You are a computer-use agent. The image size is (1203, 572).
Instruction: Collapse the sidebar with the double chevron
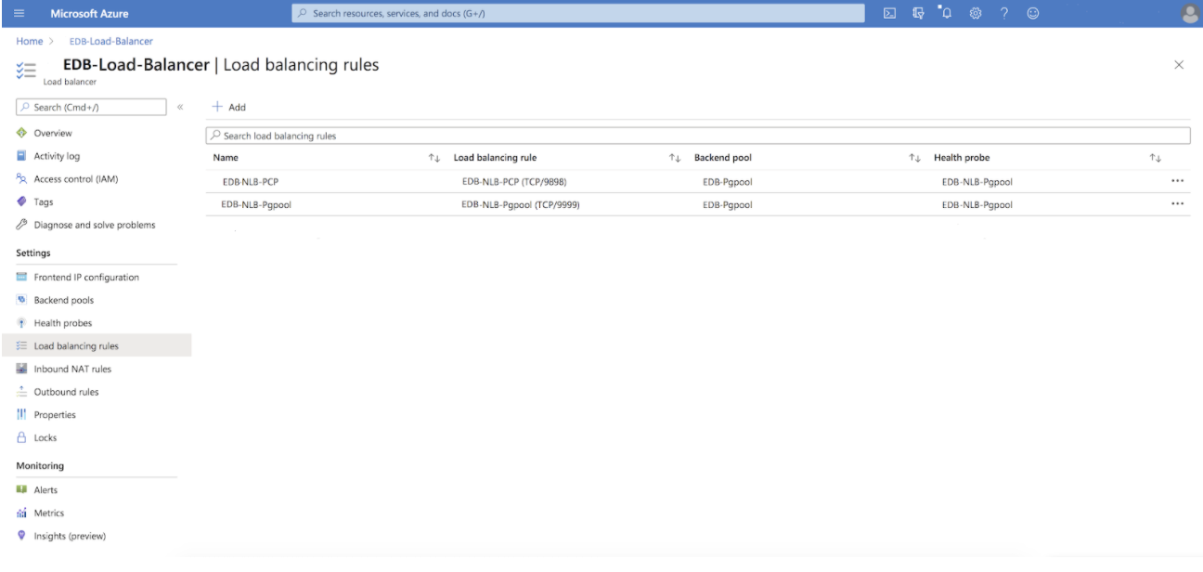[x=180, y=108]
